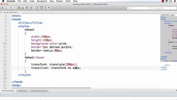Collapse the body tag fold on line 22
177x100 pixels.
click(x=8, y=85)
